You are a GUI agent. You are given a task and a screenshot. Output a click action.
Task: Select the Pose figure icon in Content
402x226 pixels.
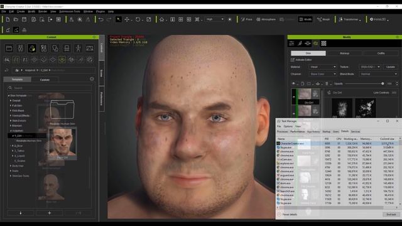pyautogui.click(x=78, y=48)
